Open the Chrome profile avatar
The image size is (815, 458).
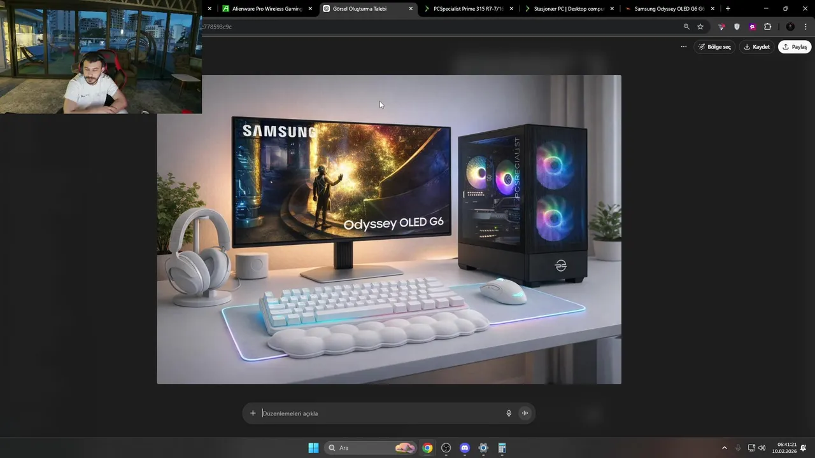[x=790, y=27]
